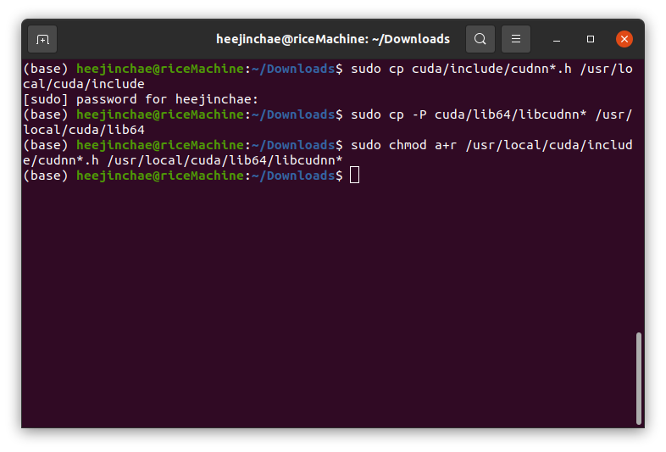Maximize the terminal window
This screenshot has height=452, width=666.
[x=591, y=39]
